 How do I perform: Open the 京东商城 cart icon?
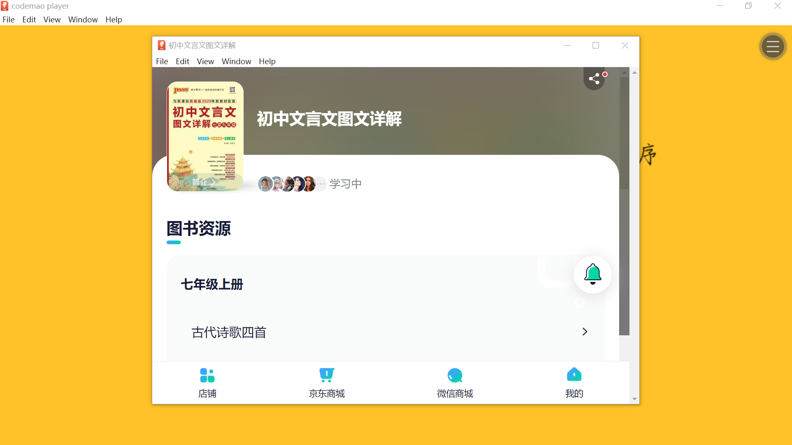(327, 375)
